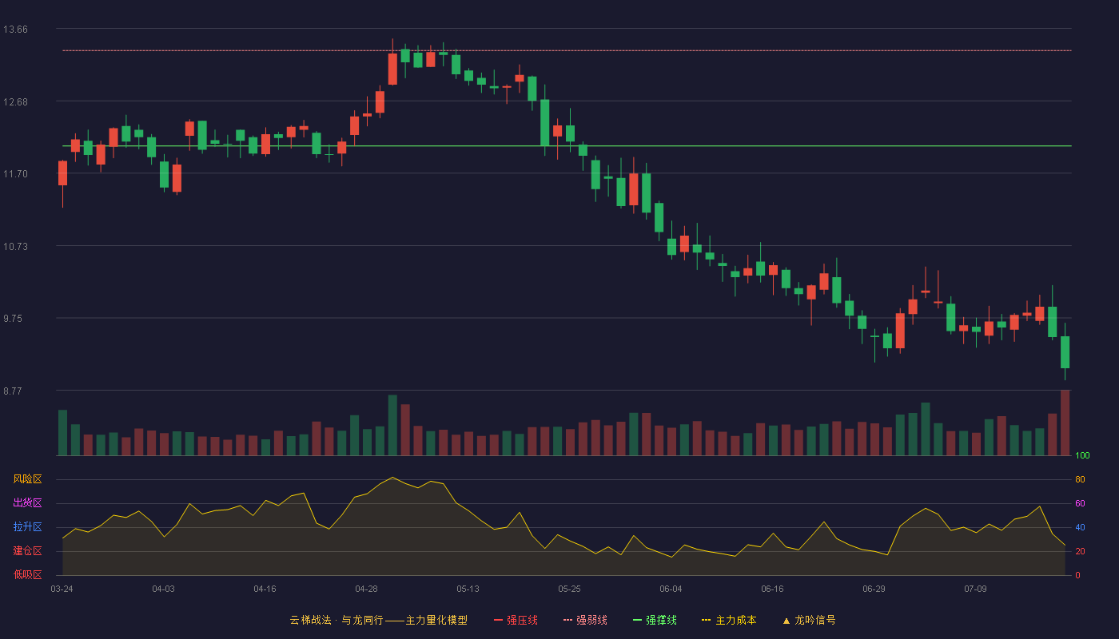Click the 低吸区 zone label
This screenshot has height=639, width=1119.
click(x=27, y=575)
